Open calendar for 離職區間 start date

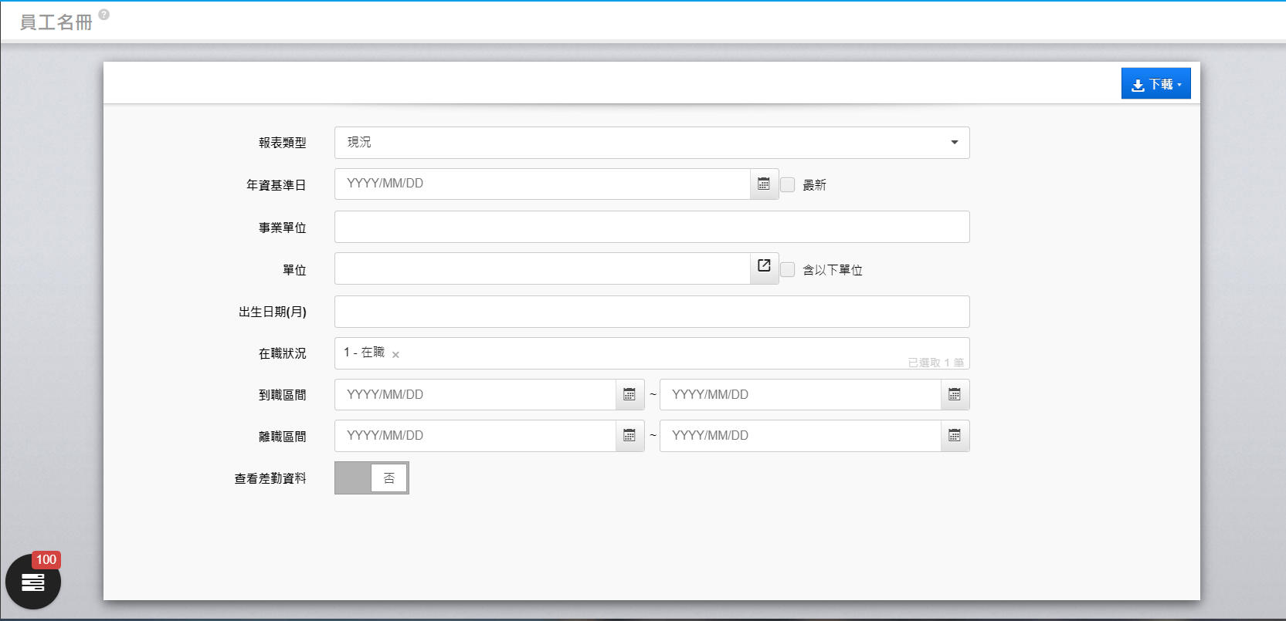(x=629, y=436)
